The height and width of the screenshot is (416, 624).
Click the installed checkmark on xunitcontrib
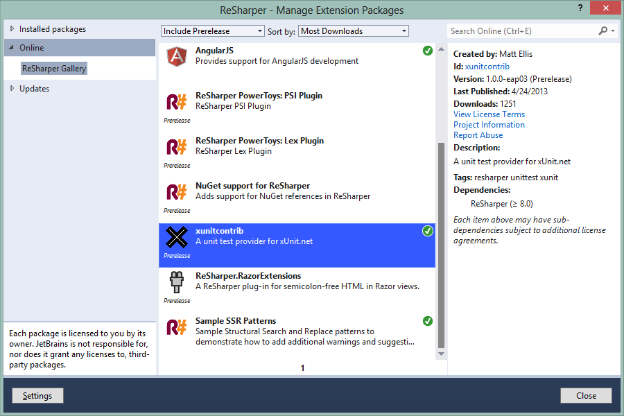point(427,231)
